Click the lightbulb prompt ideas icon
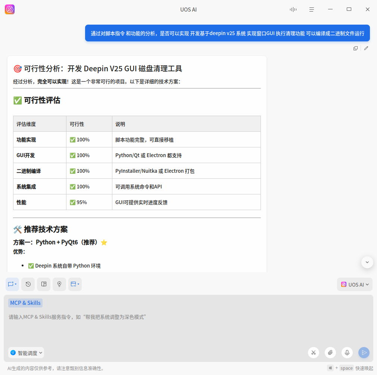This screenshot has height=375, width=377. pos(59,284)
